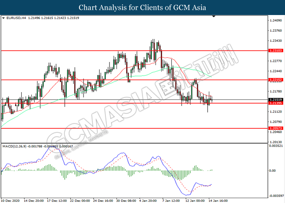285x203 pixels.
Task: Click the Chart Analysis for Clients title
Action: 142,7
